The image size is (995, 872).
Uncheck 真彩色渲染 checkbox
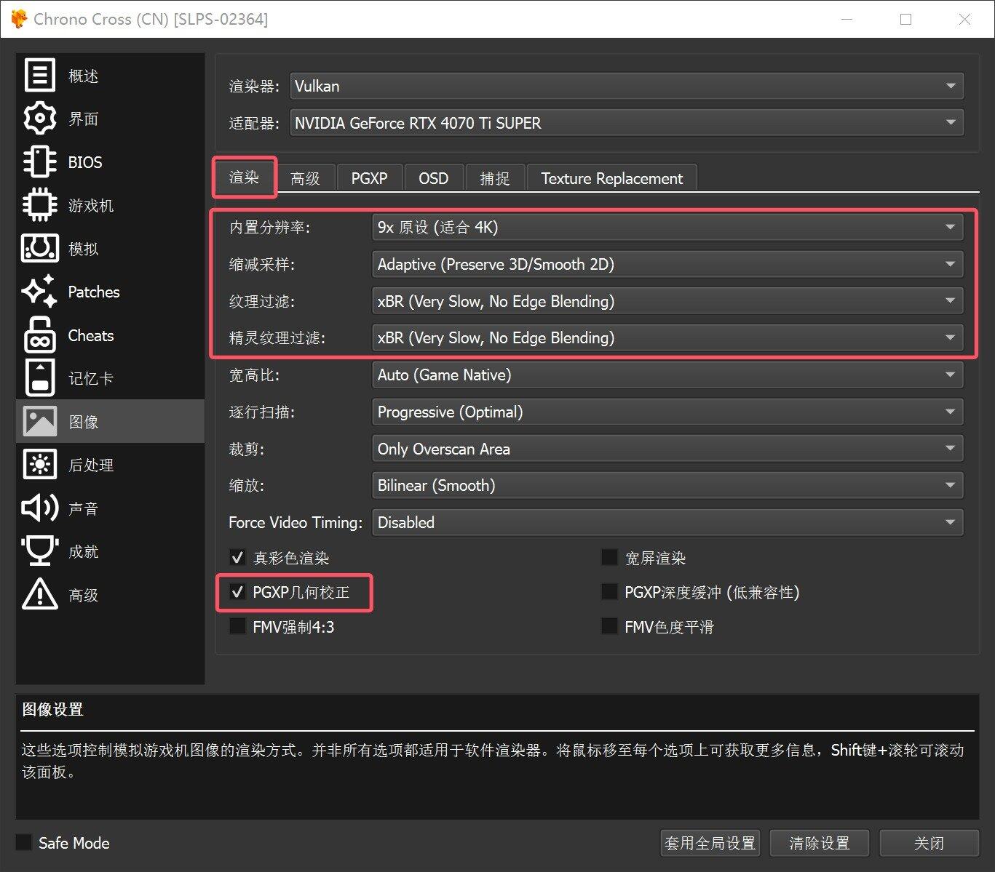pos(237,558)
